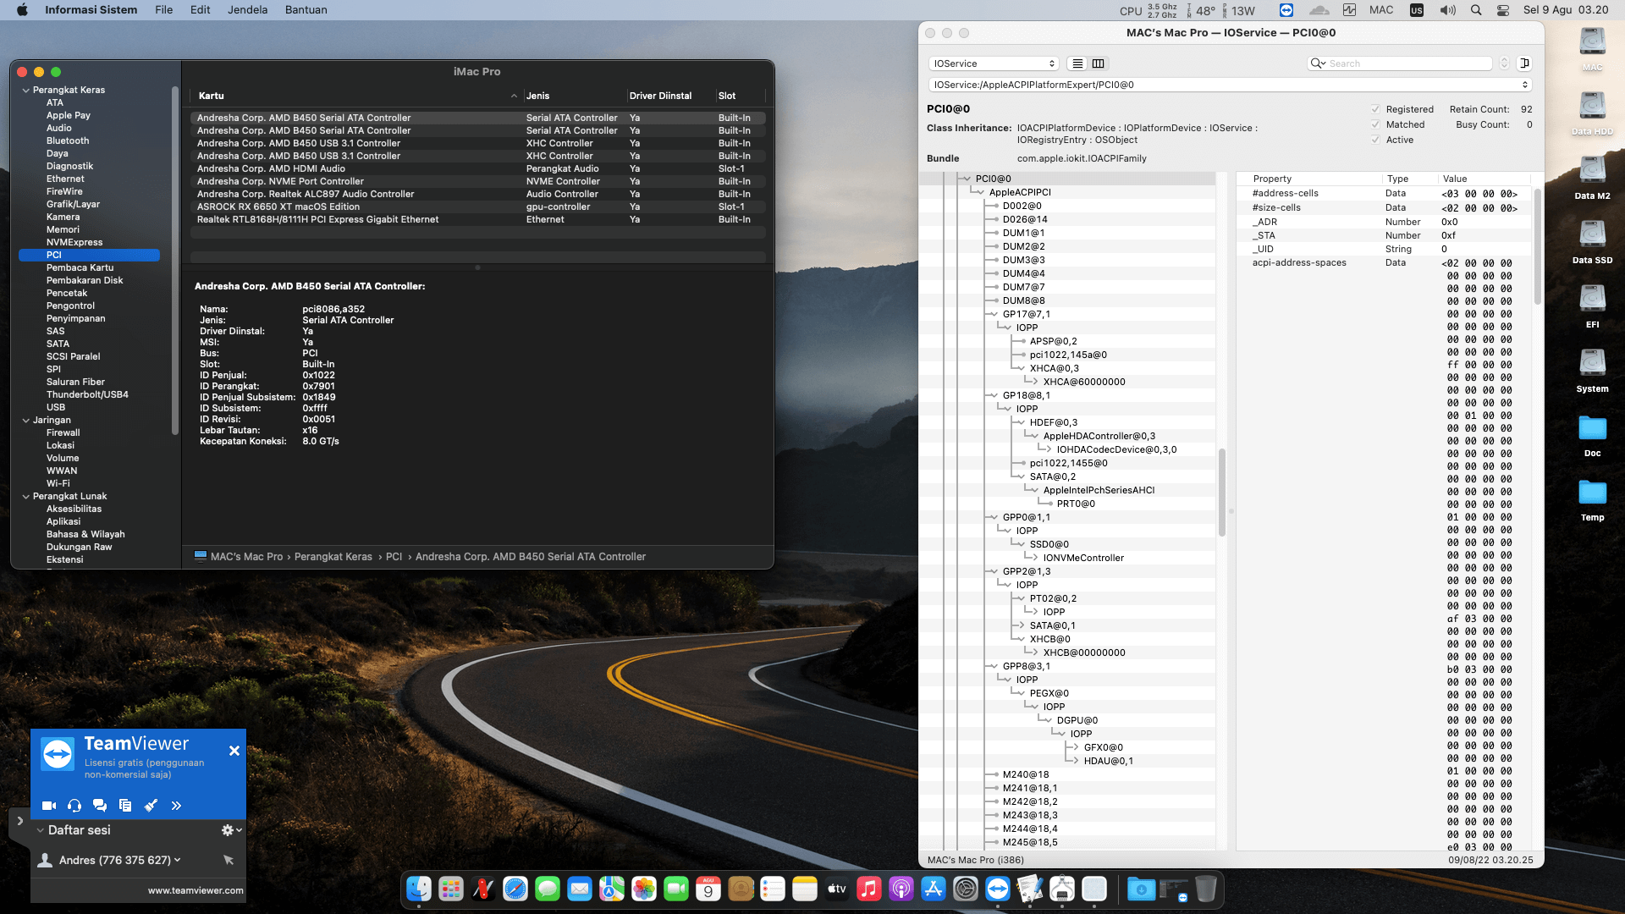Toggle the Registered checkbox

[1375, 109]
